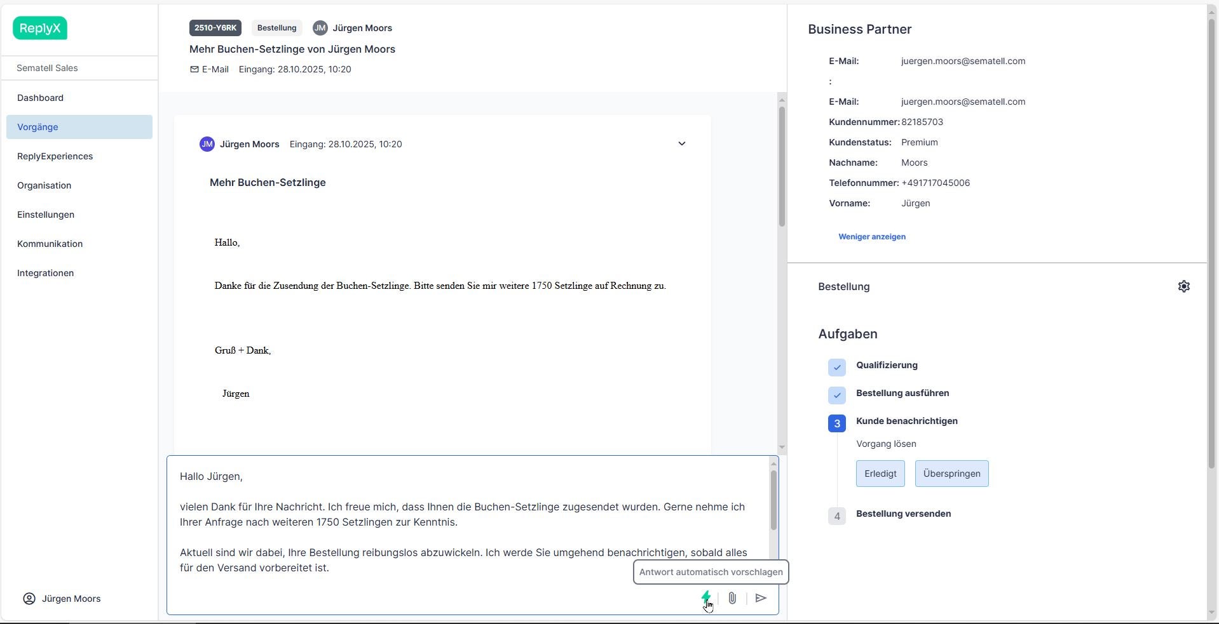Image resolution: width=1219 pixels, height=624 pixels.
Task: Click the sender name in the message card
Action: 250,144
